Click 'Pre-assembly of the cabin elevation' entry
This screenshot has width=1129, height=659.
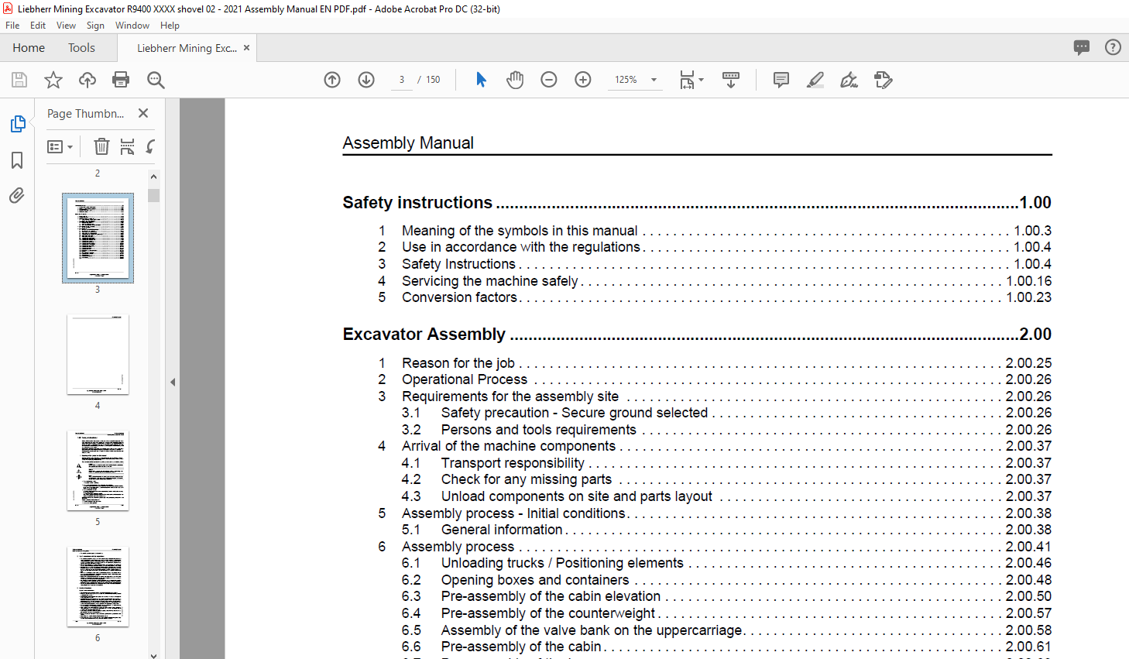click(x=551, y=596)
